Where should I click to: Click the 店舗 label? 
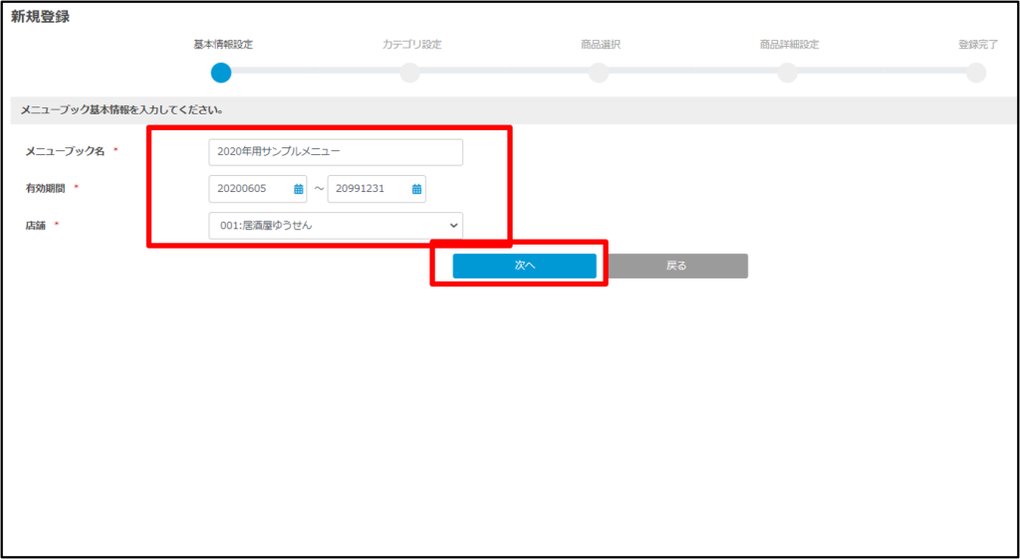36,226
